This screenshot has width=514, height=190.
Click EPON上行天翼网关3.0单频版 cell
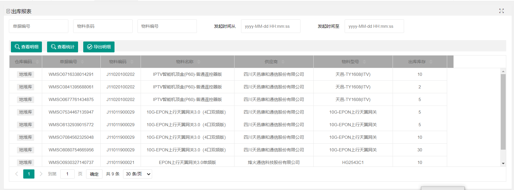tap(187, 163)
